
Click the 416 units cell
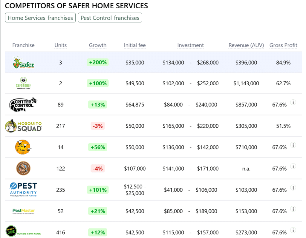tap(60, 232)
